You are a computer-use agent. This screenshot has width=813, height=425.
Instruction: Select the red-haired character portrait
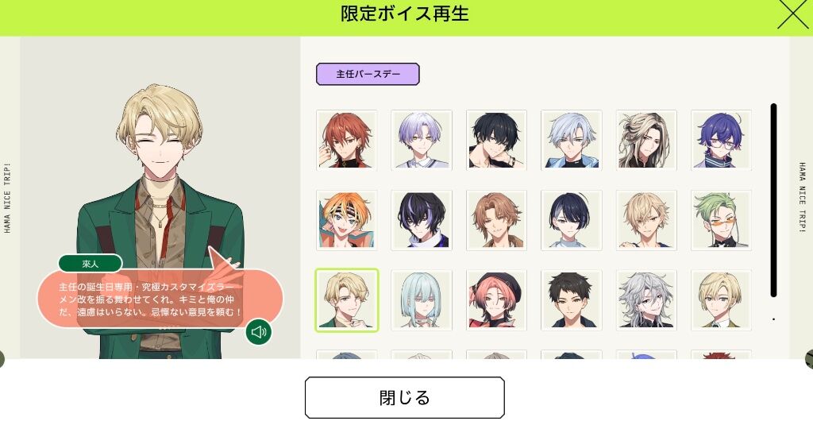pyautogui.click(x=347, y=140)
